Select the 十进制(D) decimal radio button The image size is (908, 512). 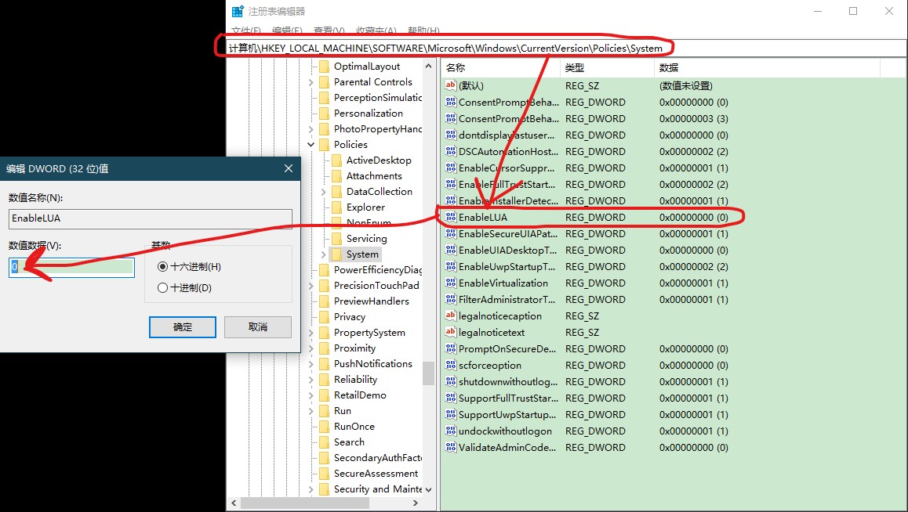click(163, 288)
